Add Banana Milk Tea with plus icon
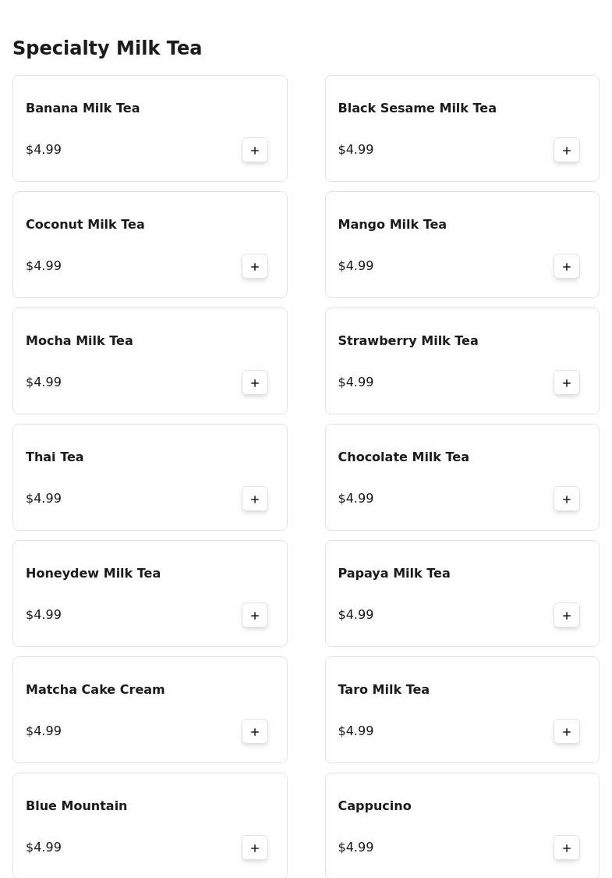The image size is (612, 878). coord(255,150)
